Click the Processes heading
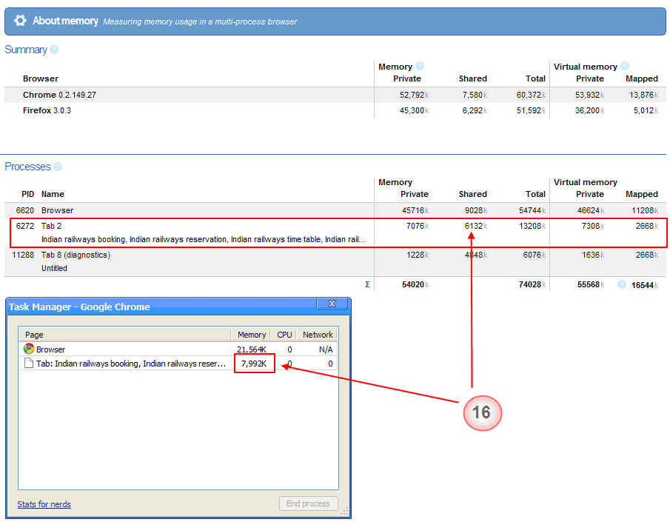Screen dimensions: 670x522 27,167
